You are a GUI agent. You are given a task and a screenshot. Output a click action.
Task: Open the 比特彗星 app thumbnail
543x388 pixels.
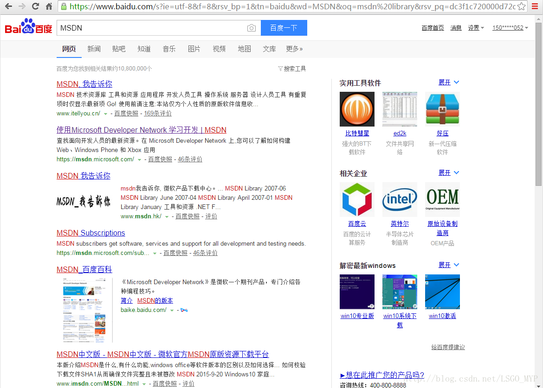357,109
